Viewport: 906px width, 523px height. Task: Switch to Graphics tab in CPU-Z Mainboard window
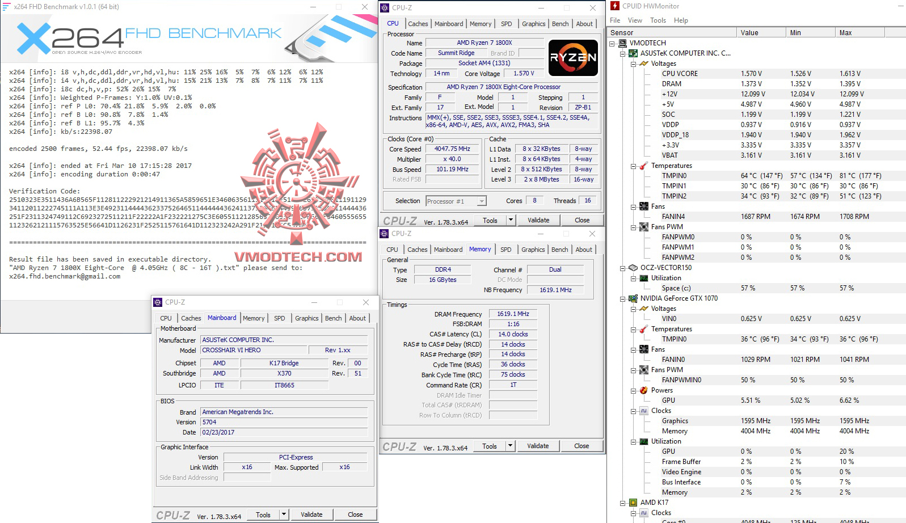click(307, 318)
